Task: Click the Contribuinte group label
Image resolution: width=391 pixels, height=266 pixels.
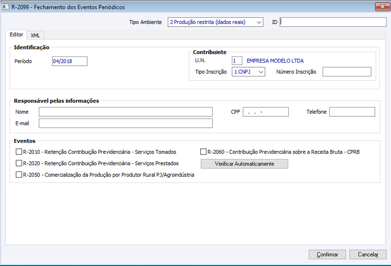Action: [210, 52]
